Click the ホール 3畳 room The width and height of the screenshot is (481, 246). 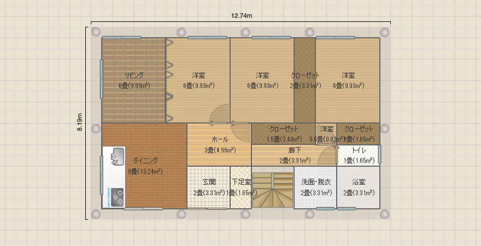point(219,145)
